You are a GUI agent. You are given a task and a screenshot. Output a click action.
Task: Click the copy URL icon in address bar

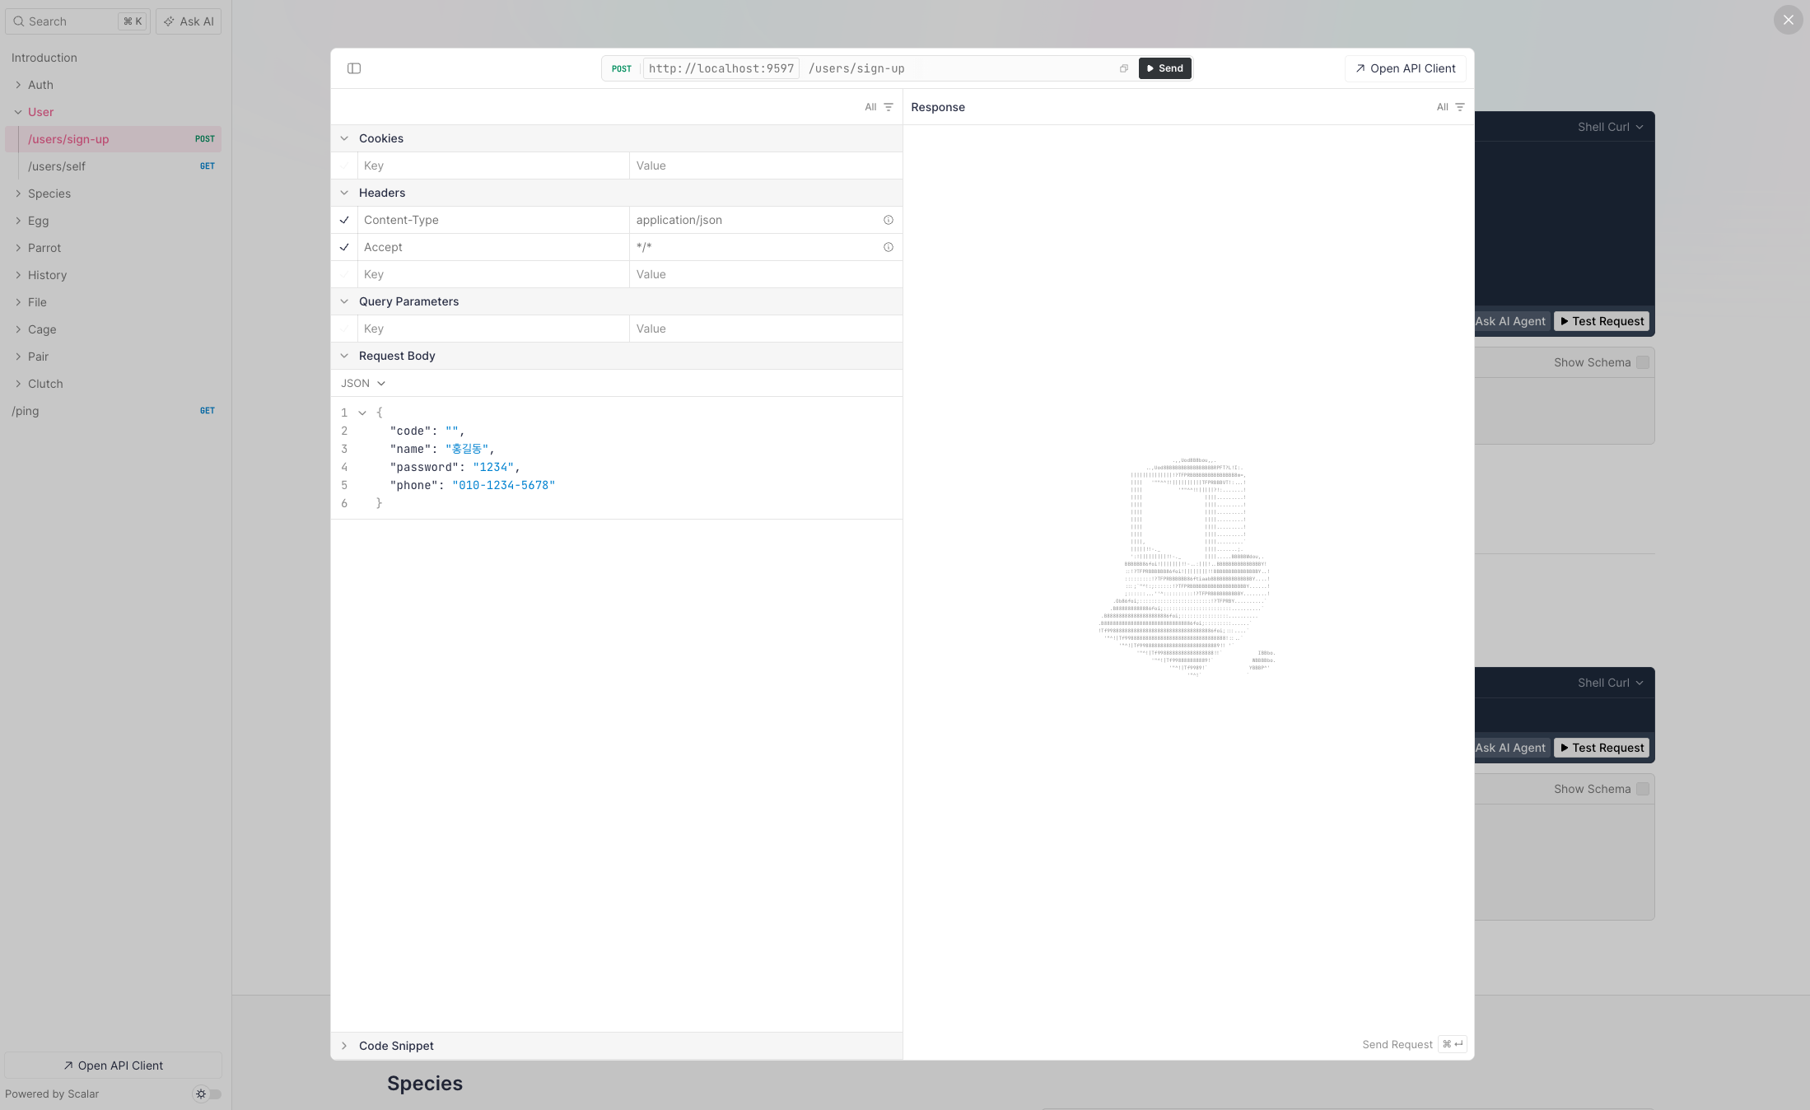[1123, 68]
